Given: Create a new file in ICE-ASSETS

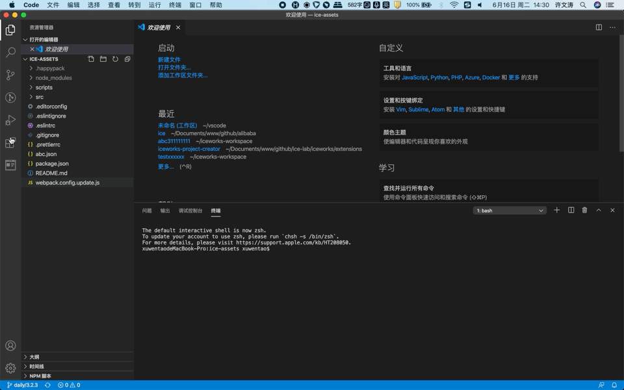Looking at the screenshot, I should coord(91,59).
